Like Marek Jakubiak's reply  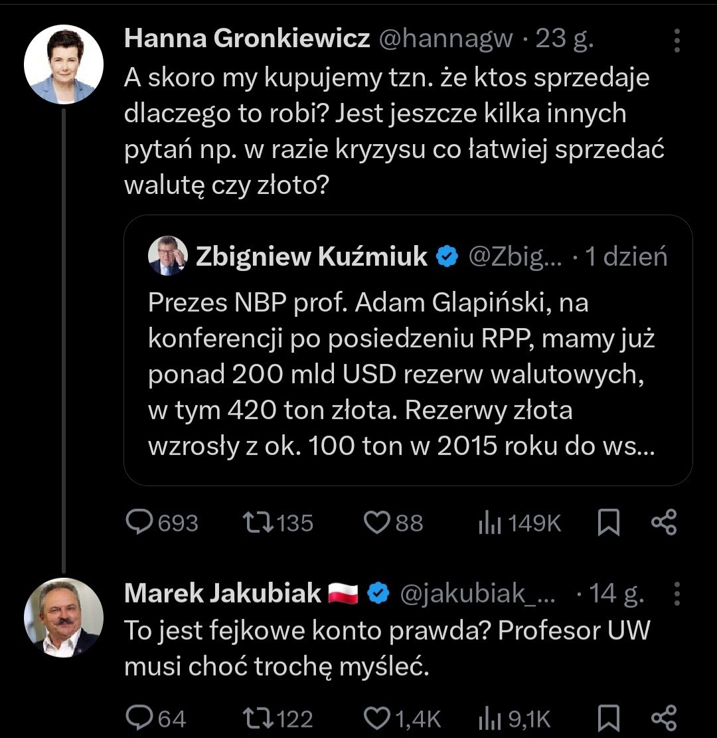pos(377,718)
